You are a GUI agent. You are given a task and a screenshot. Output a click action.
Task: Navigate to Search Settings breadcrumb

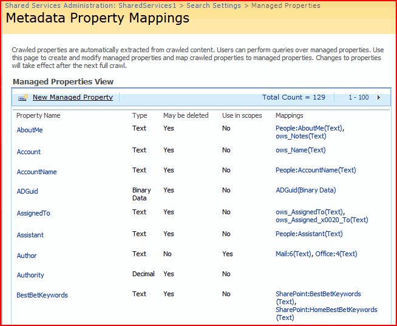(214, 5)
